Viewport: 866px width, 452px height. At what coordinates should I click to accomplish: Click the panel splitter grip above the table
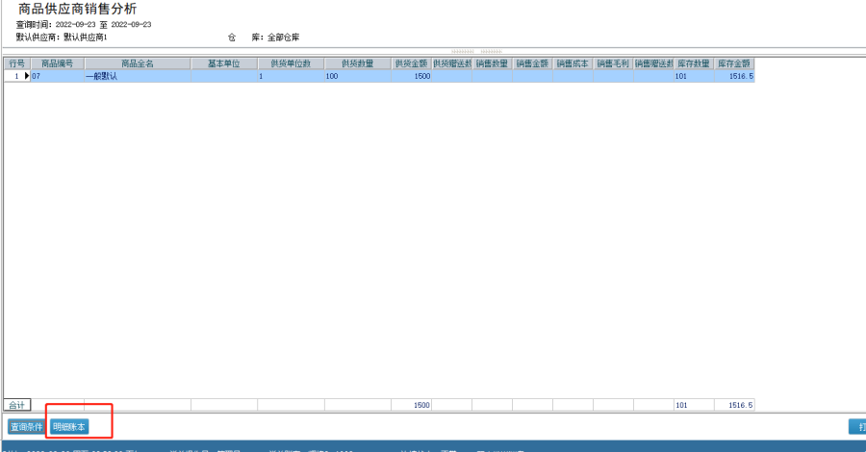[477, 51]
